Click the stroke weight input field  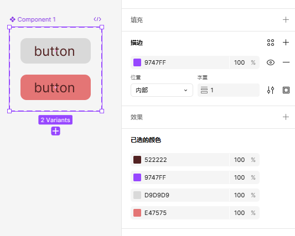(229, 90)
